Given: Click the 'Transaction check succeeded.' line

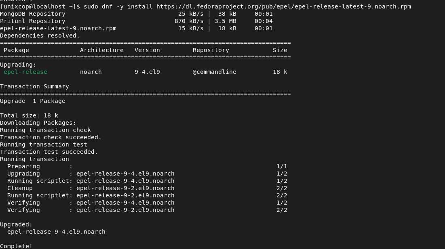Looking at the screenshot, I should (x=51, y=137).
